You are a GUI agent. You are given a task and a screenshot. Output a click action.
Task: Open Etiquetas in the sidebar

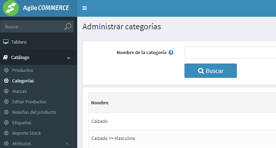22,123
